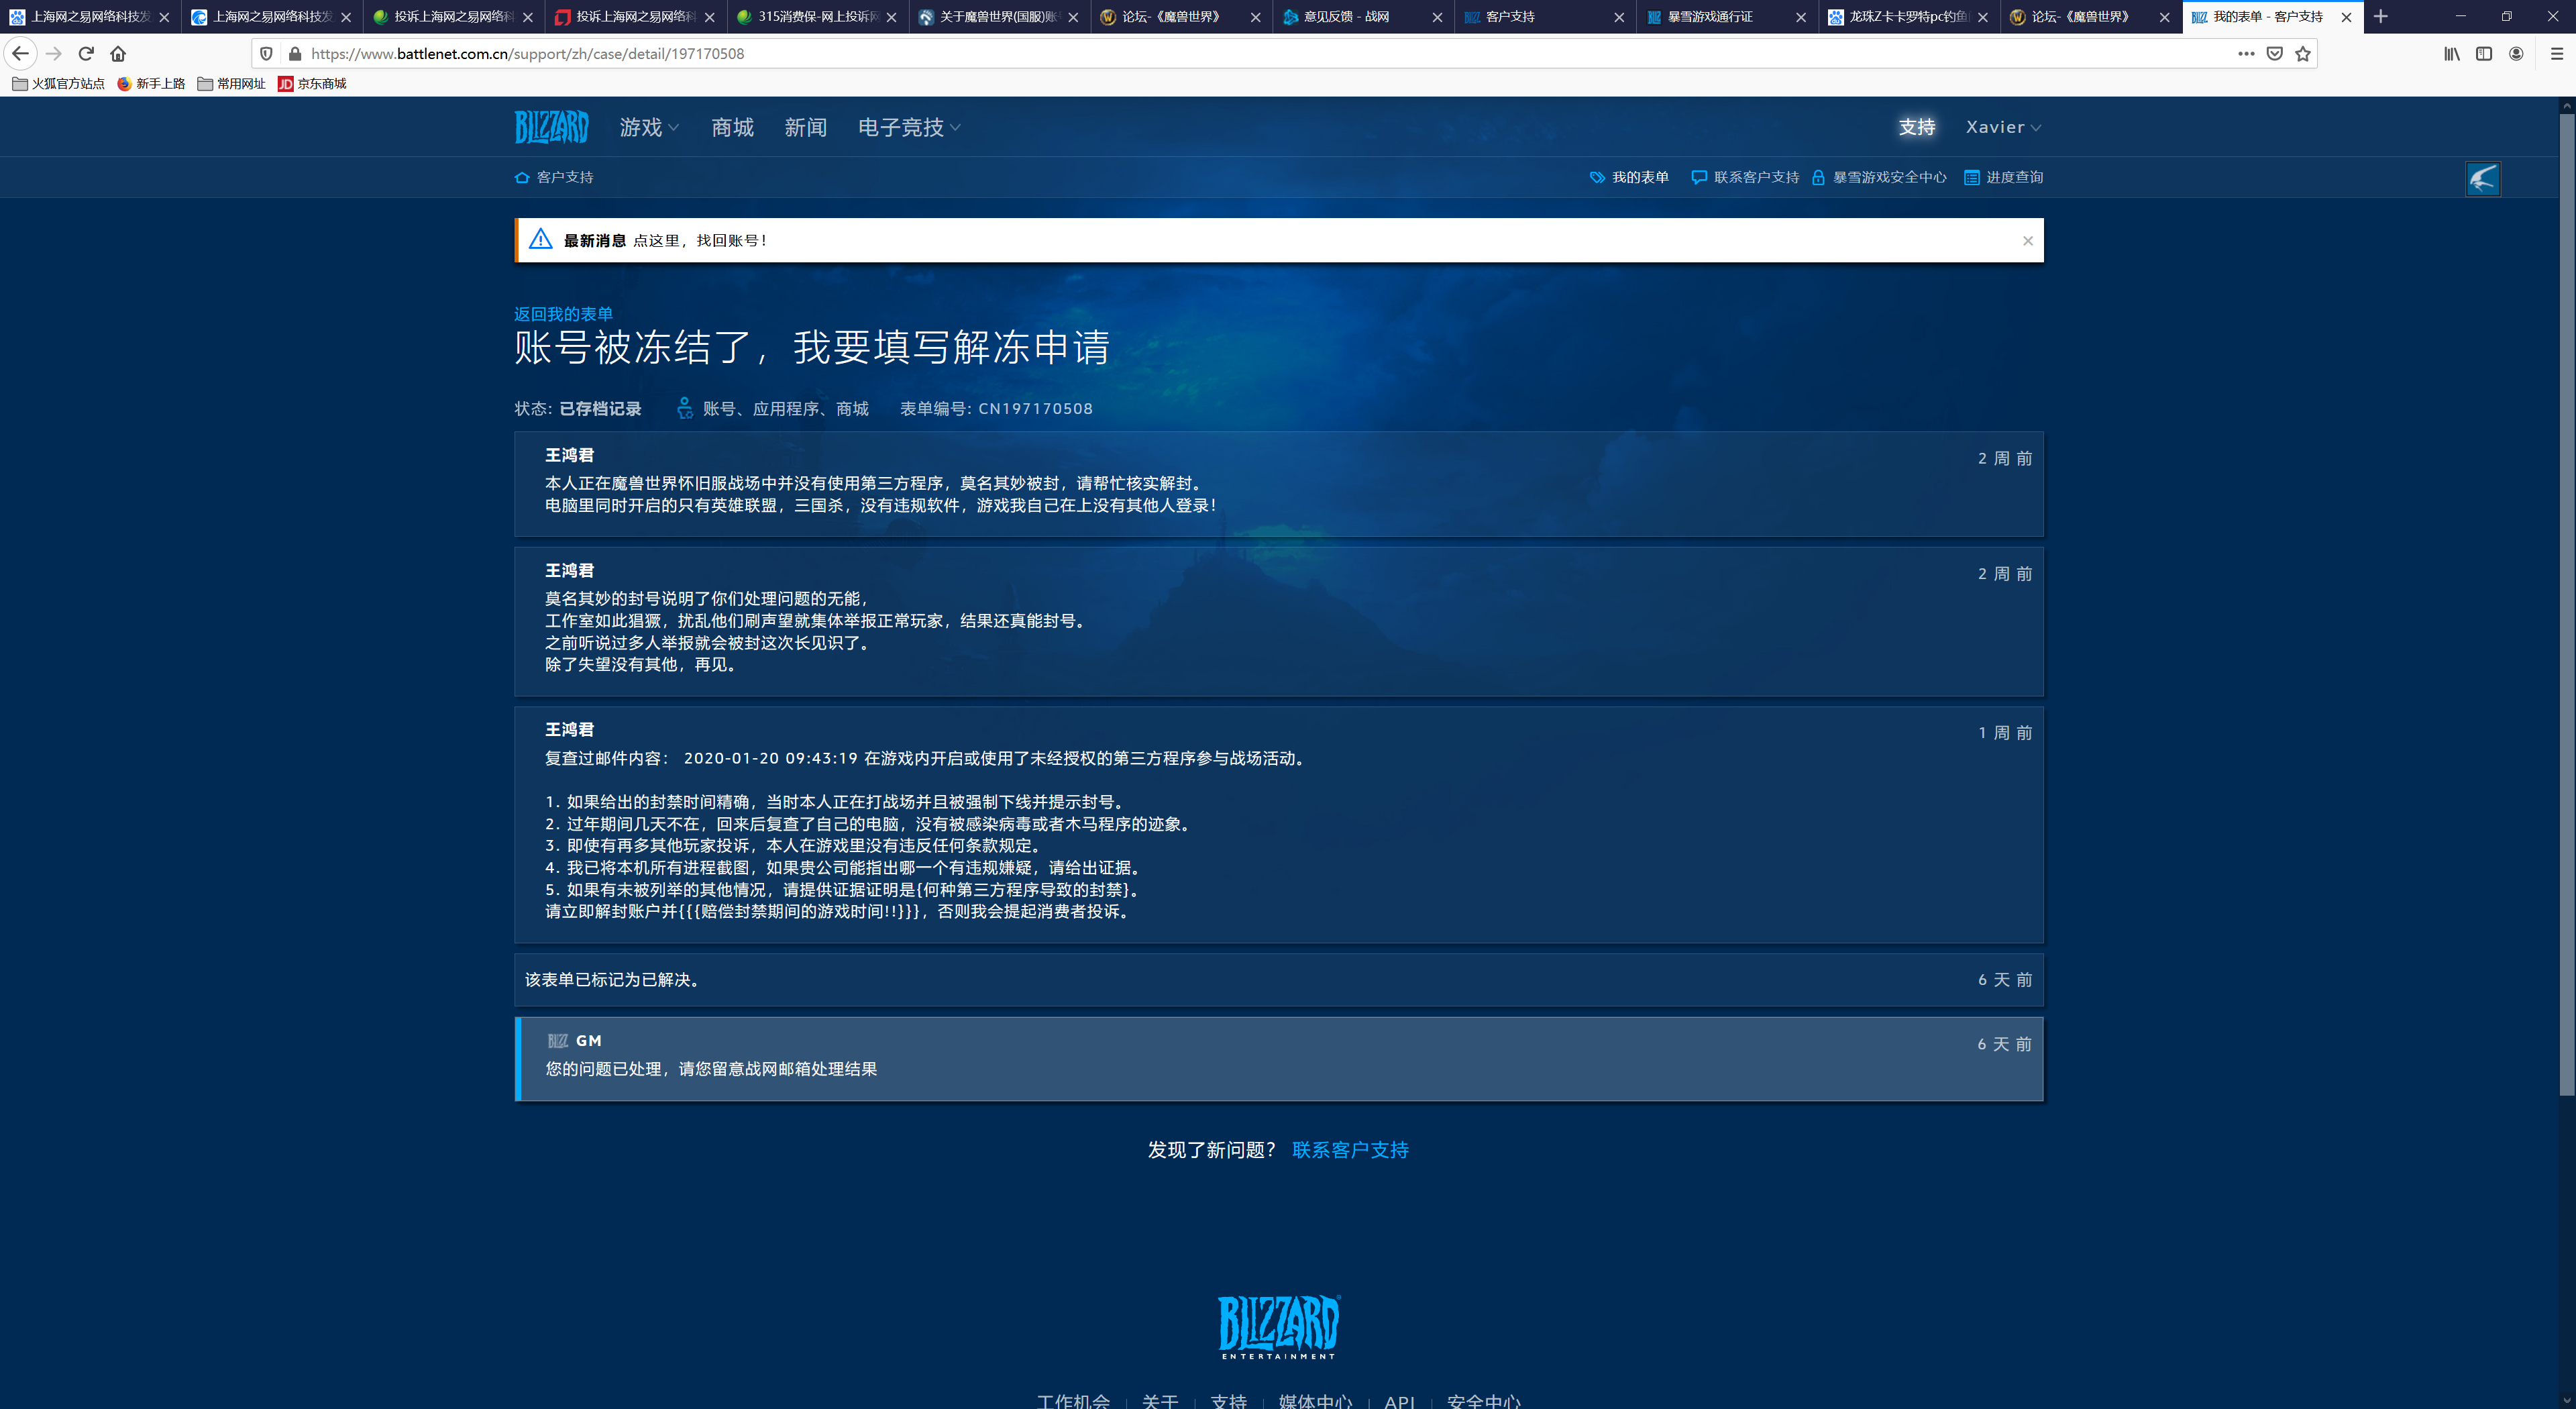Expand the Xavier account dropdown
The image size is (2576, 1409).
pyautogui.click(x=2003, y=127)
